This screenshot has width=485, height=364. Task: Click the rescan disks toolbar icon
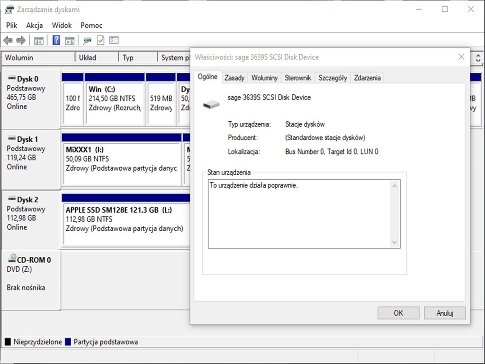point(87,41)
